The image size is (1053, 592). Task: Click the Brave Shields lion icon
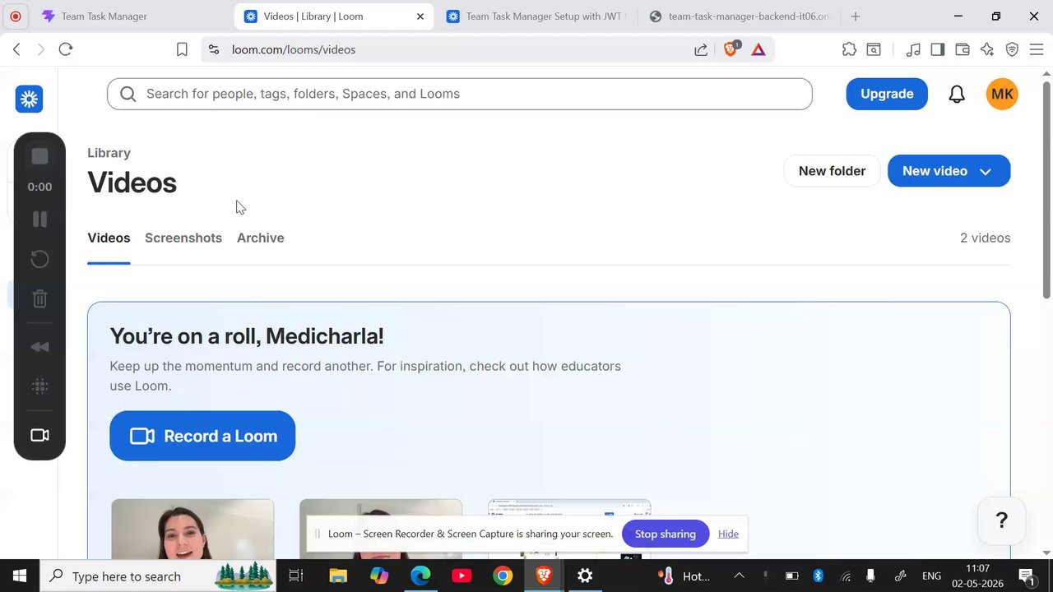click(731, 49)
